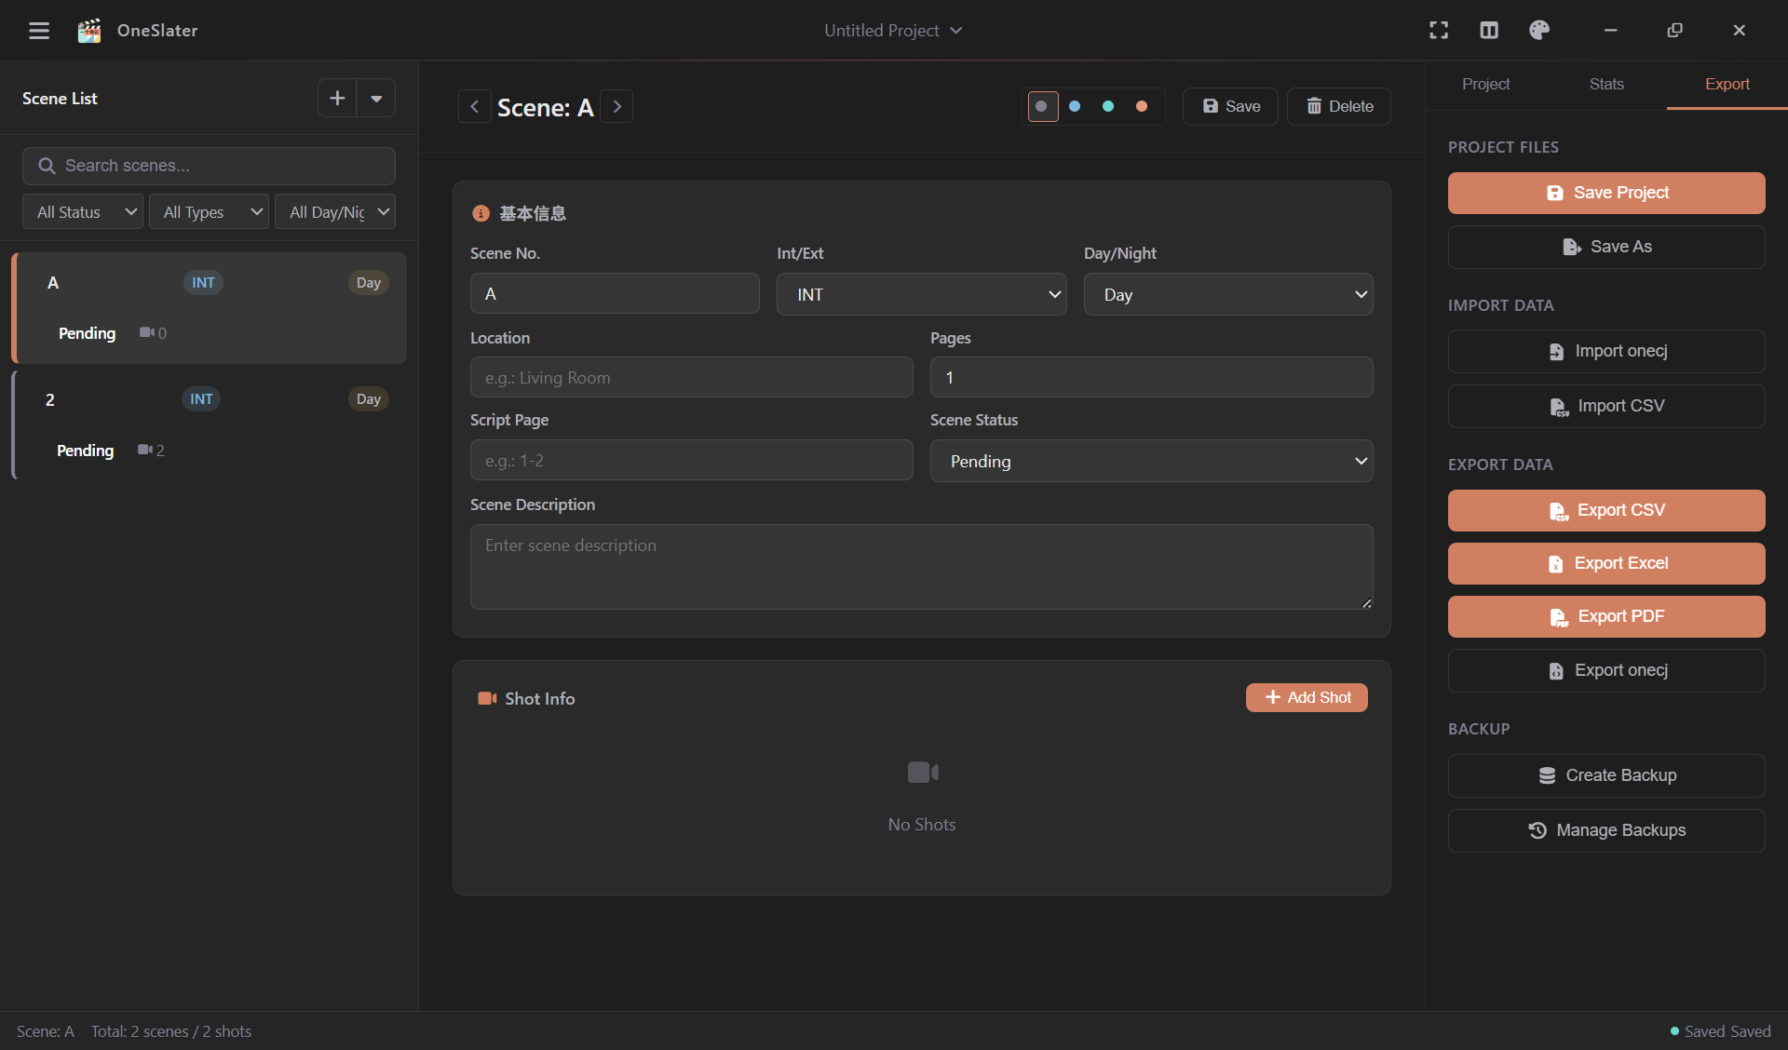Click the Scene No. input field
This screenshot has width=1788, height=1050.
click(x=615, y=293)
